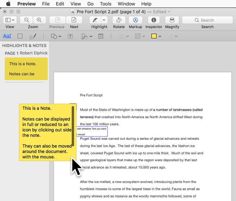236x201 pixels.
Task: Open the File menu
Action: (x=46, y=4)
